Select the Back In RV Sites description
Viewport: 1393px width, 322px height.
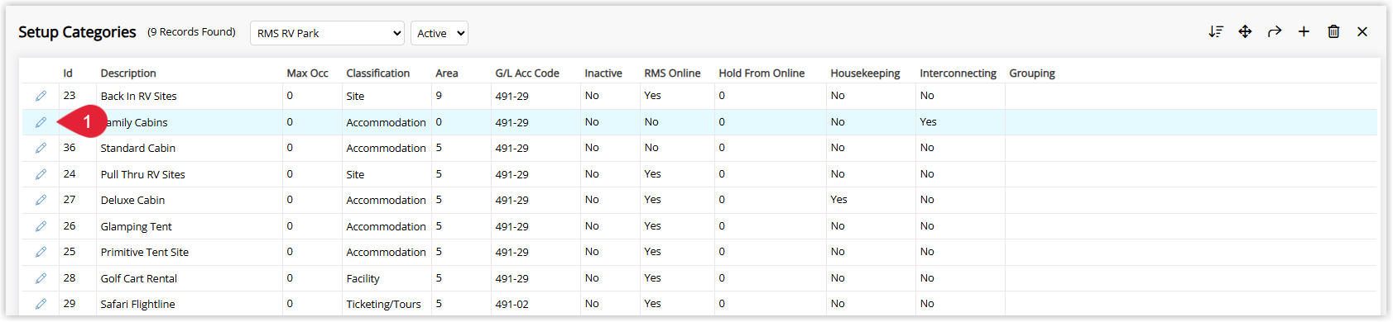[x=138, y=96]
